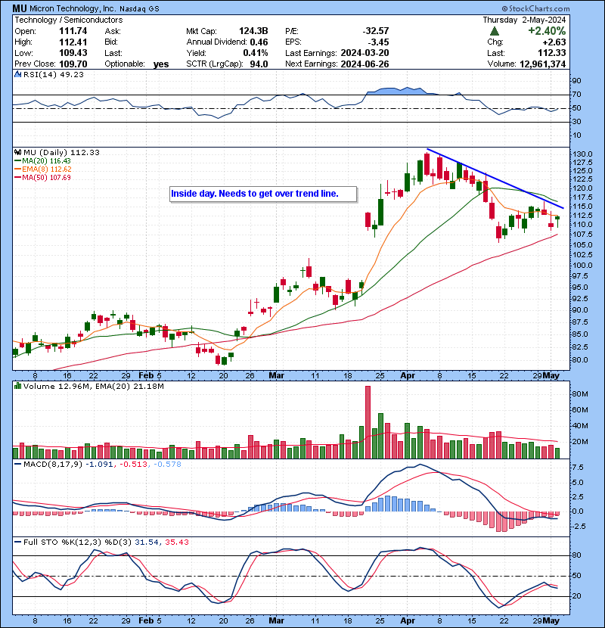Select the EPS value -3.45
Screen dimensions: 605x628
pos(378,42)
